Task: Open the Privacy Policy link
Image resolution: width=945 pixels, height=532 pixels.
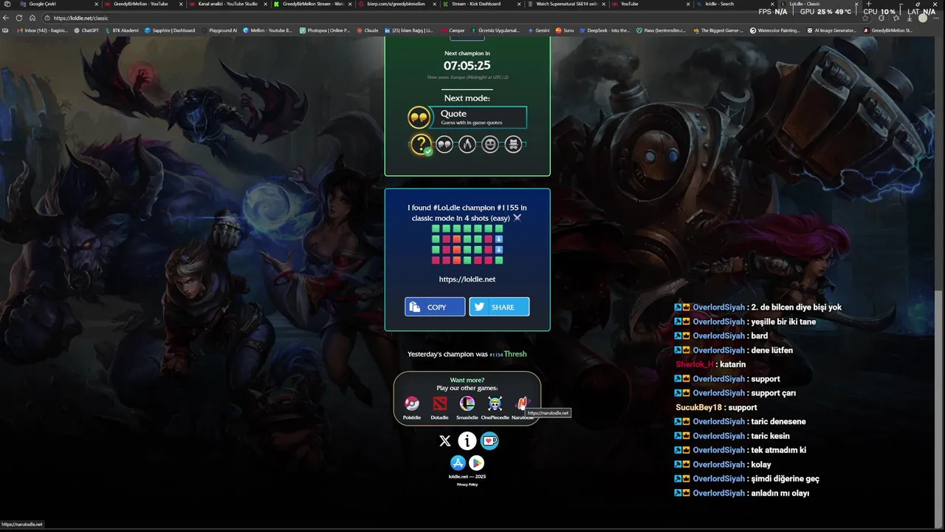Action: [467, 485]
